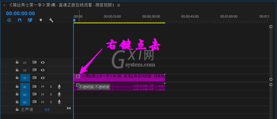Toggle lock on track A2

point(17,94)
